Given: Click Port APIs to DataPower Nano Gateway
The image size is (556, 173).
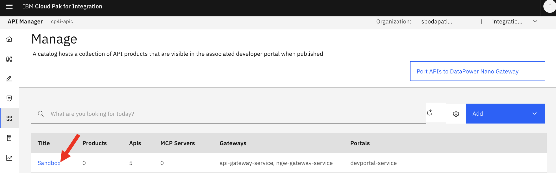Looking at the screenshot, I should tap(477, 71).
